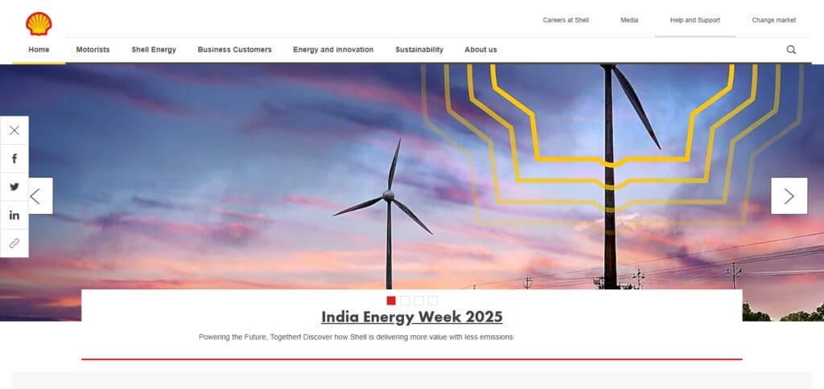Open Help and Support link
Image resolution: width=824 pixels, height=389 pixels.
point(694,20)
